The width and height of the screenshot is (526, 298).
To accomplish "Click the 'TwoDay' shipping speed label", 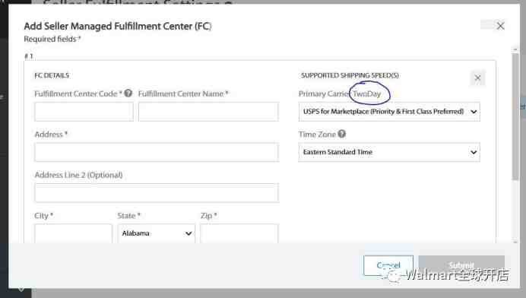I will (x=366, y=94).
